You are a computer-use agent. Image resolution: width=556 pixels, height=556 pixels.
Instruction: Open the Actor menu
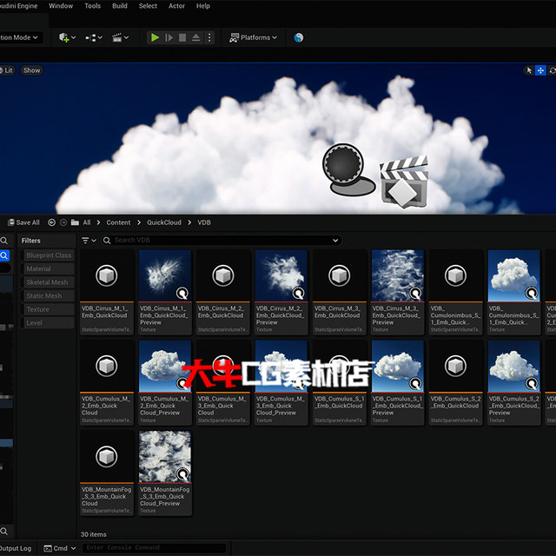(x=176, y=6)
